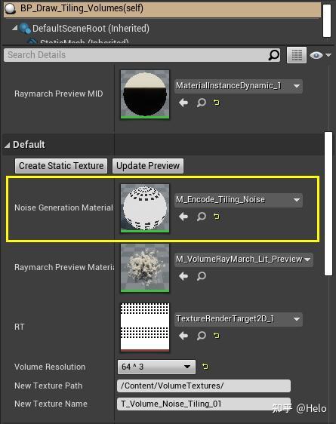Click the New Texture Name label
This screenshot has width=336, height=424.
tap(51, 404)
